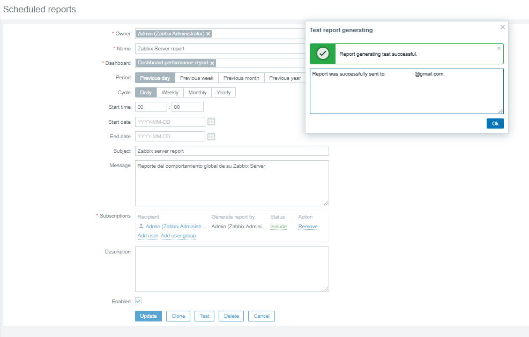The height and width of the screenshot is (337, 529).
Task: Delete the scheduled report
Action: [232, 316]
